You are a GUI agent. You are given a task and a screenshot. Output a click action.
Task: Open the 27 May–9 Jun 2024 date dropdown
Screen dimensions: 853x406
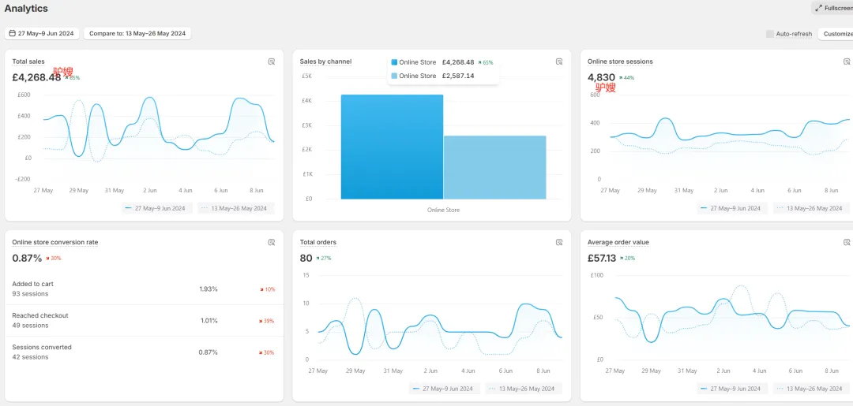(42, 34)
